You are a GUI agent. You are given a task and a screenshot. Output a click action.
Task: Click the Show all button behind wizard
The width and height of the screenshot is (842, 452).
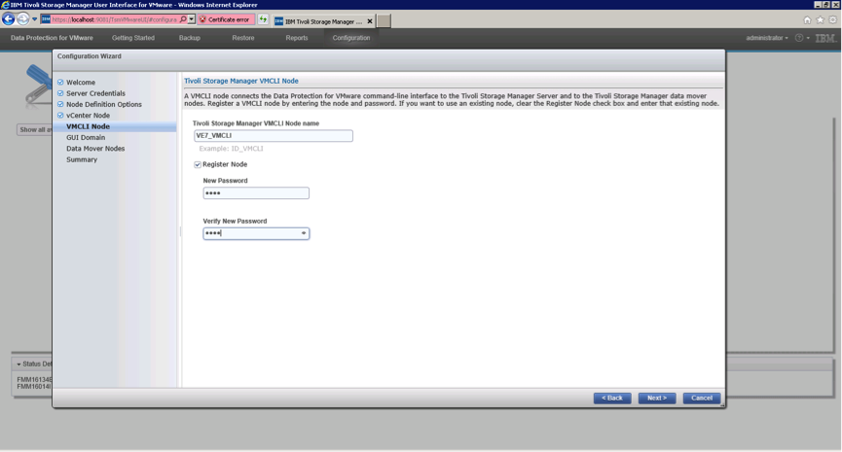pyautogui.click(x=34, y=129)
